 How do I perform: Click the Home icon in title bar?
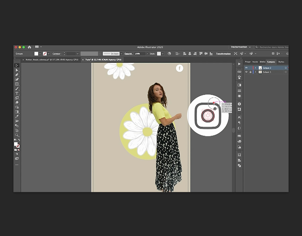click(30, 47)
